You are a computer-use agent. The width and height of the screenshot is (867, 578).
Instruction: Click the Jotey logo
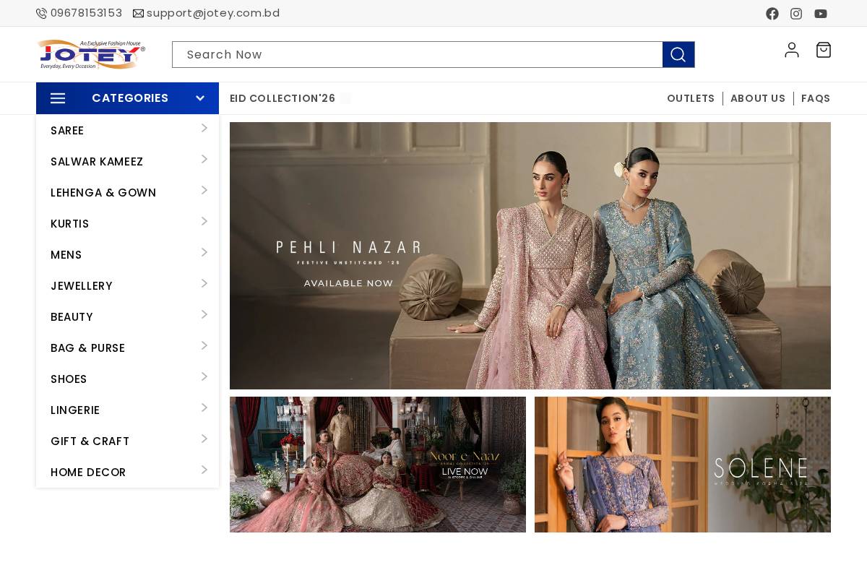[x=91, y=54]
